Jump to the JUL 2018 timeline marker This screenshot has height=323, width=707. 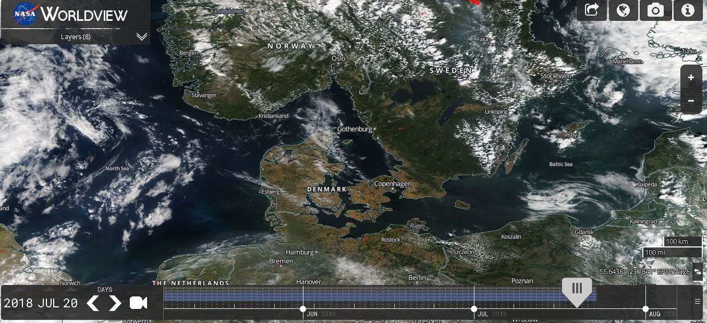pyautogui.click(x=474, y=309)
